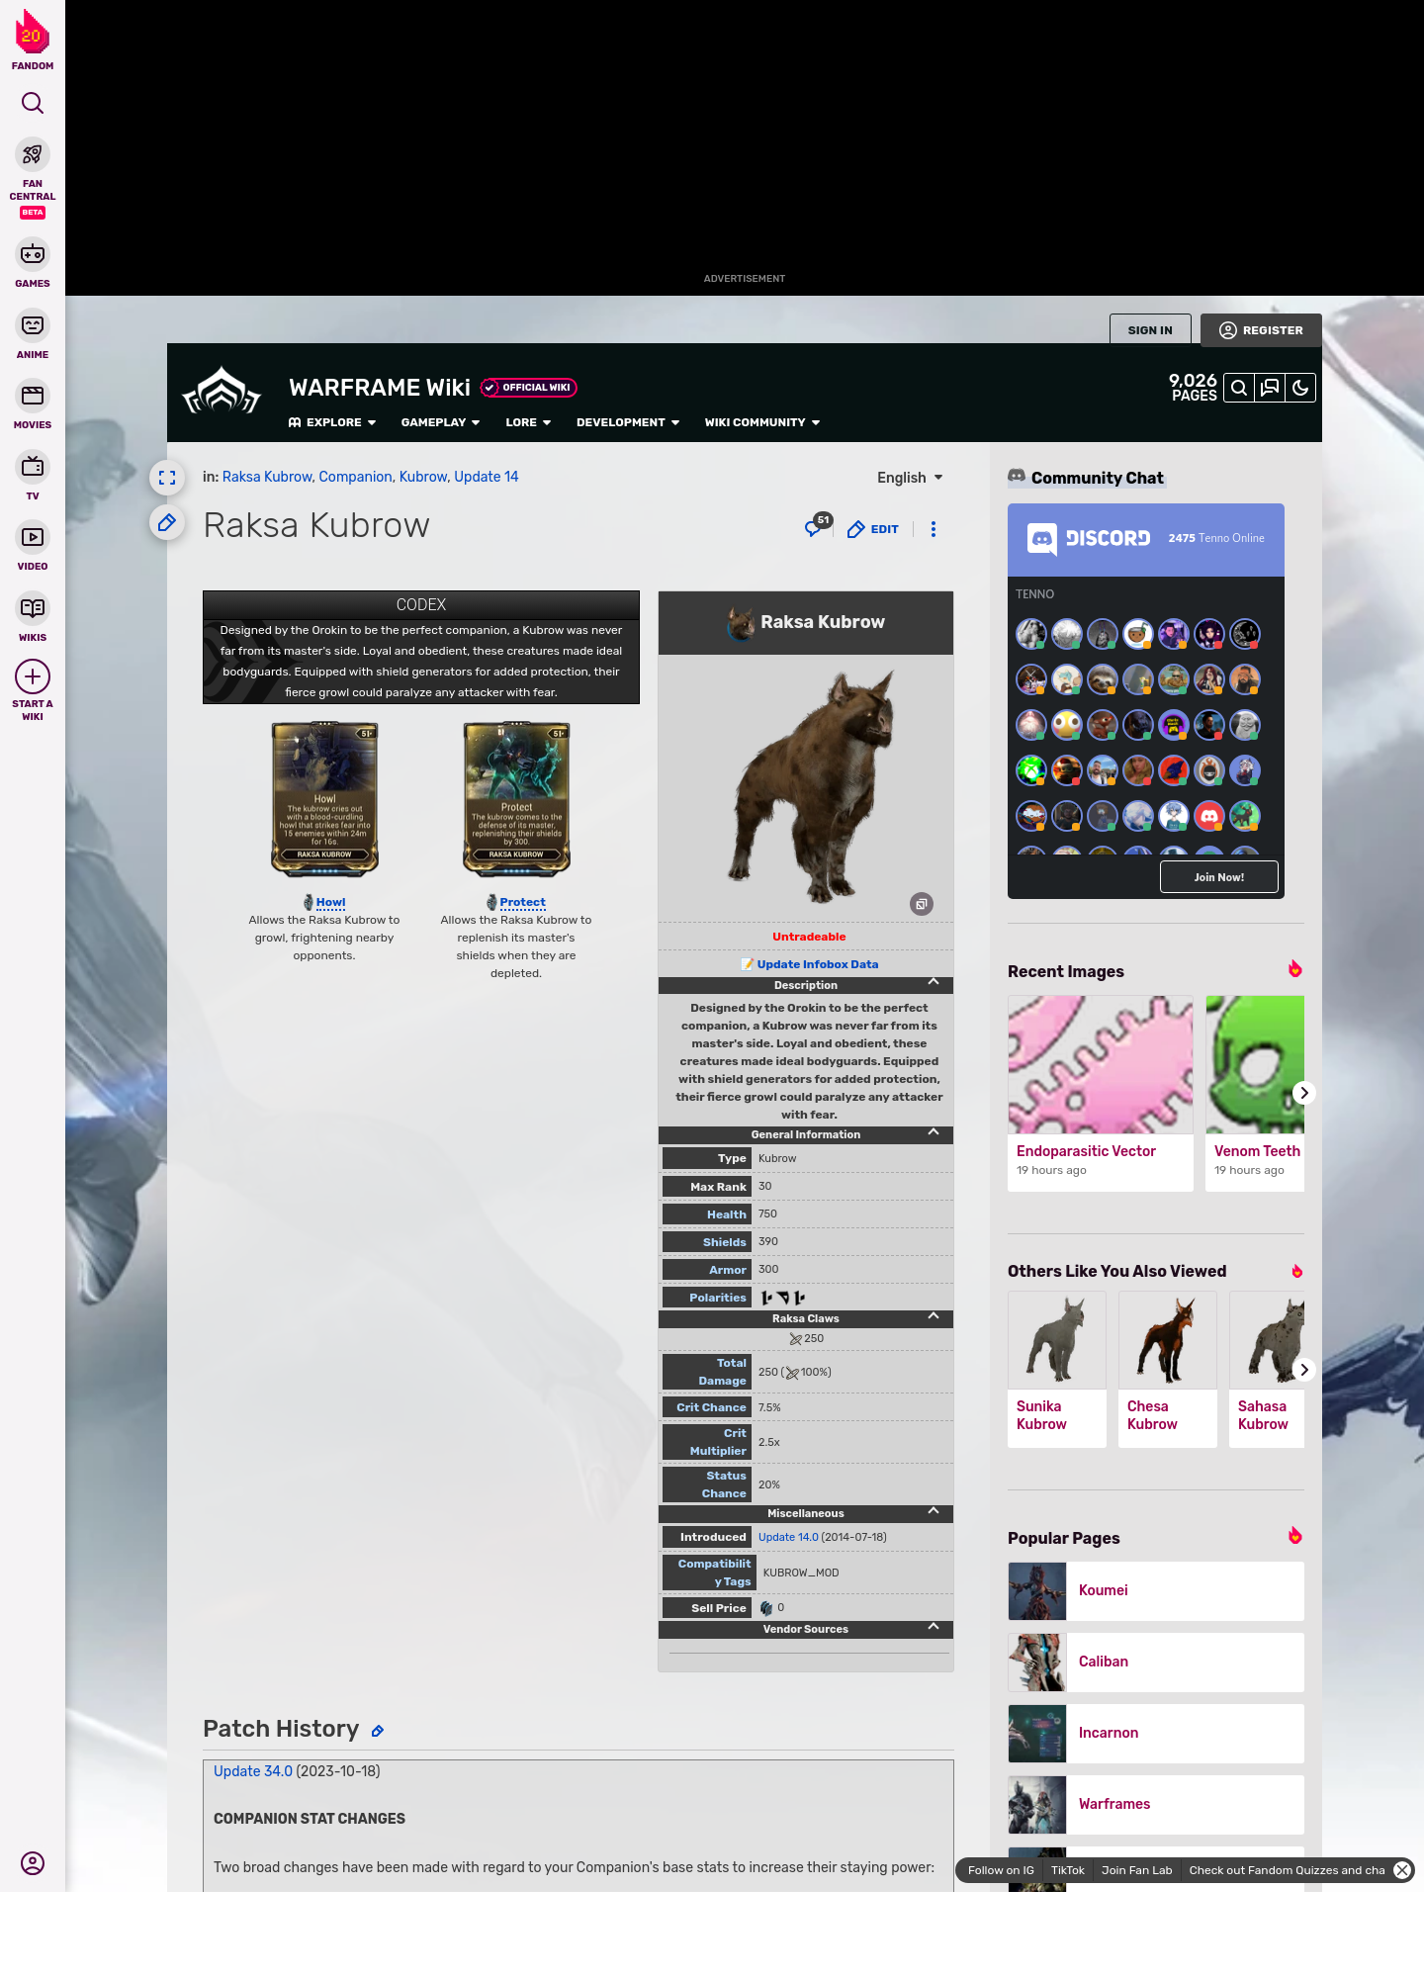Open the Update 34.0 patch link

click(253, 1771)
